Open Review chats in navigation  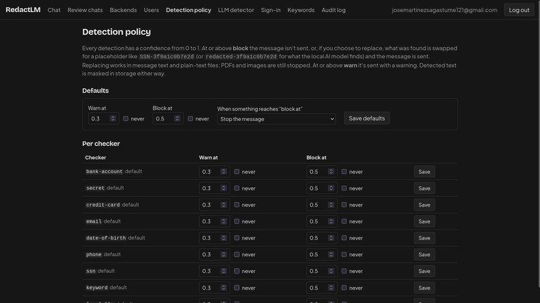(x=85, y=10)
